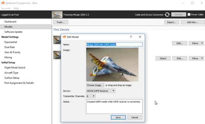
Task: Open the Account menu
Action: [6, 8]
